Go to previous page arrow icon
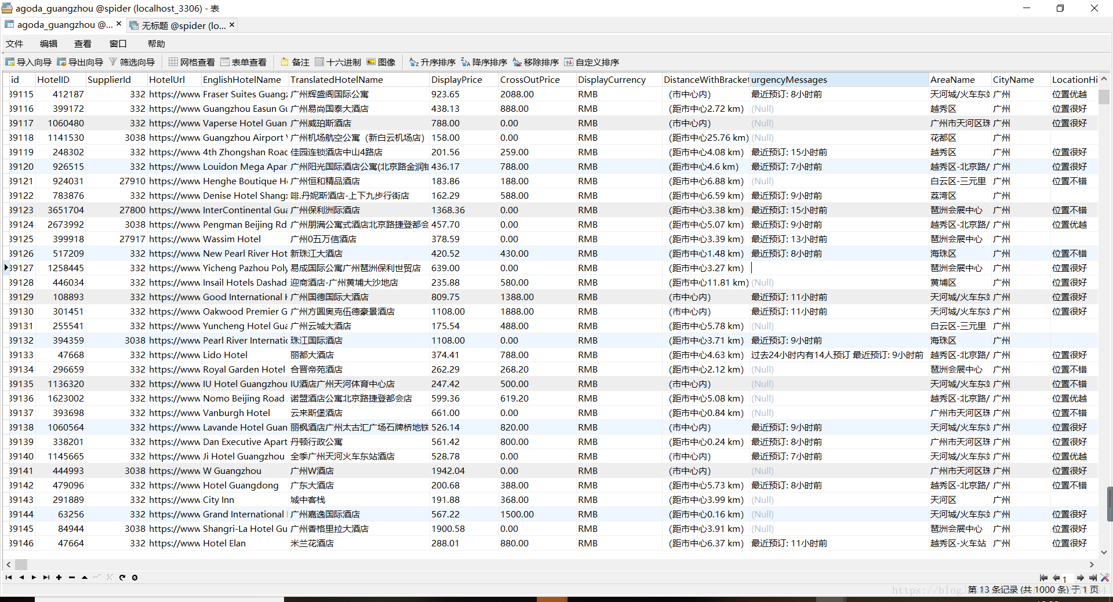Screen dimensions: 1113x602 point(1056,578)
